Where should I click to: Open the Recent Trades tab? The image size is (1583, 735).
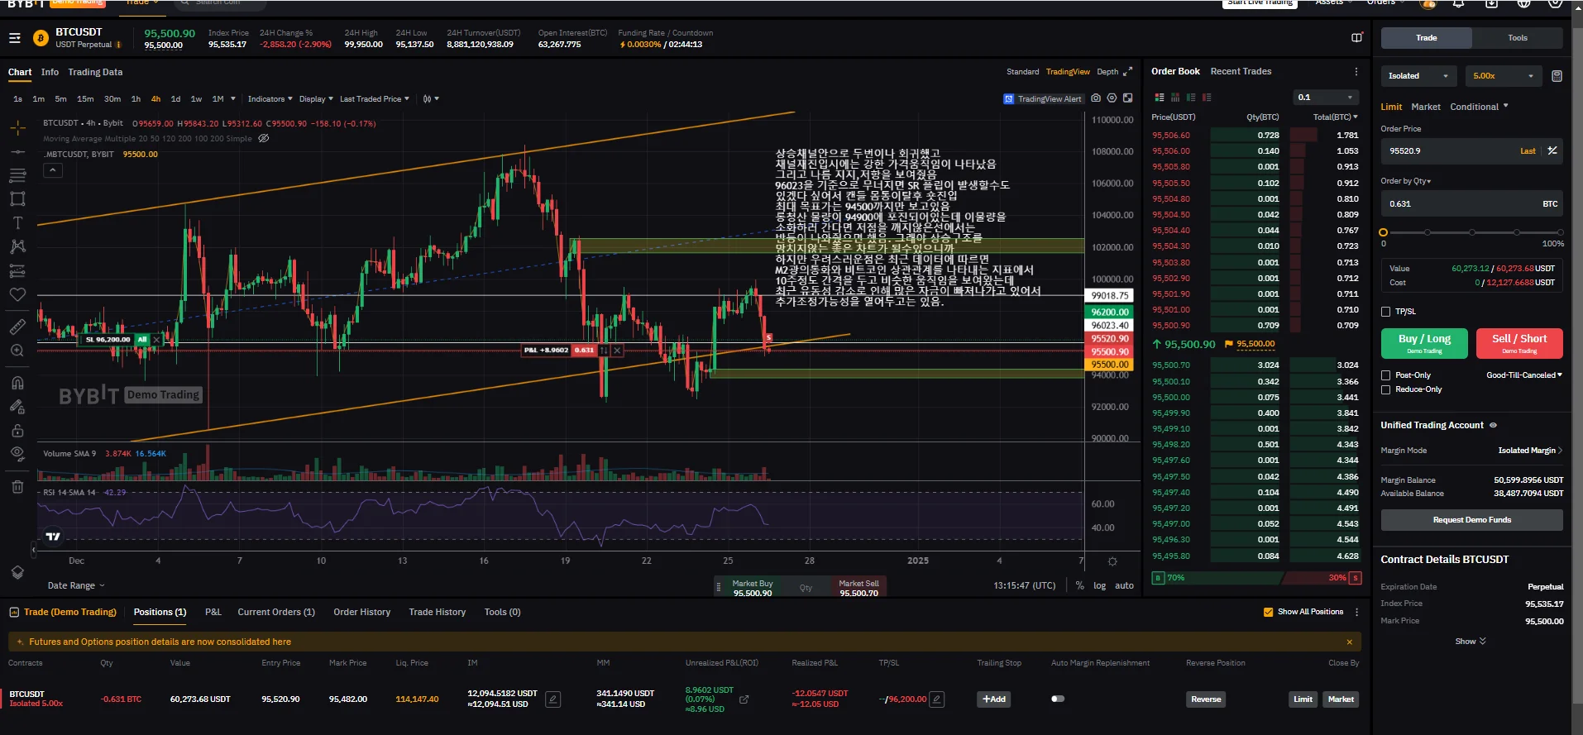[1241, 72]
